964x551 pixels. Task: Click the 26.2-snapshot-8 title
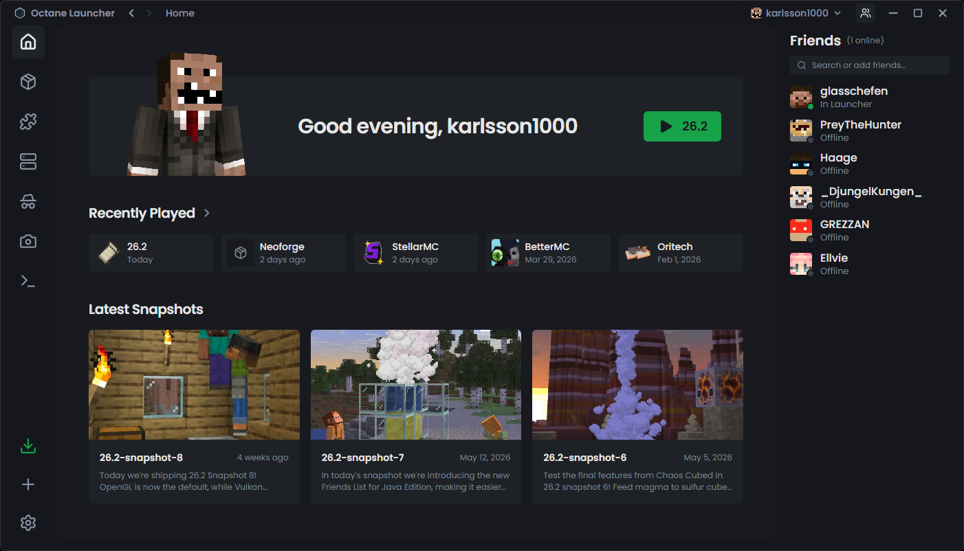coord(141,458)
